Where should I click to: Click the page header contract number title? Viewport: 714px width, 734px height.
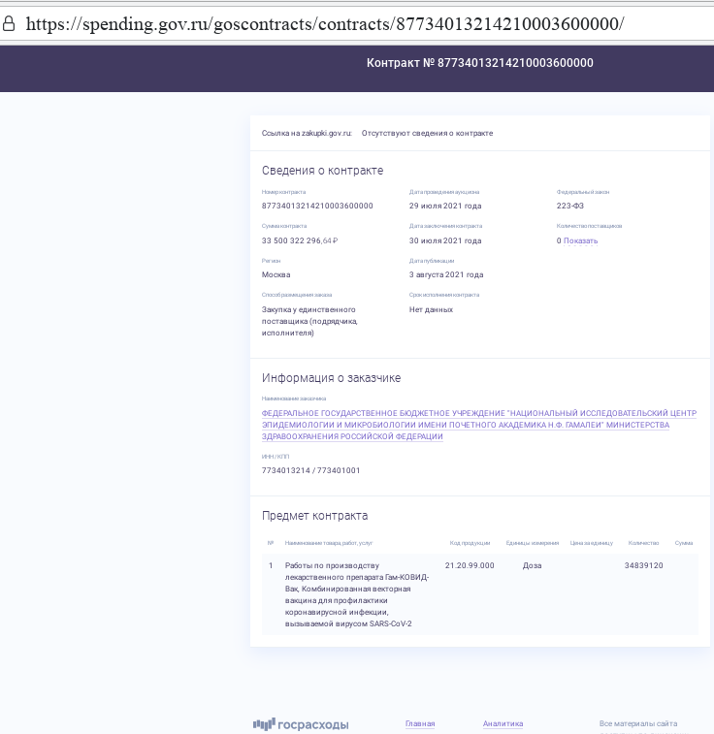(479, 63)
